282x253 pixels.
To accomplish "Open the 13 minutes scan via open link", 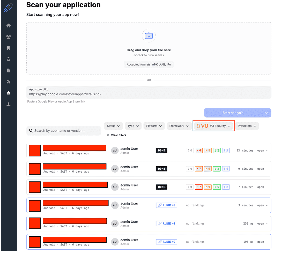I will 262,151.
